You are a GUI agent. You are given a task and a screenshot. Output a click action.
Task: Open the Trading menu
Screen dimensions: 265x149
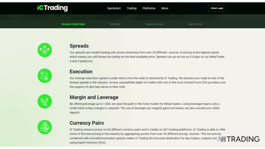[x=131, y=8]
